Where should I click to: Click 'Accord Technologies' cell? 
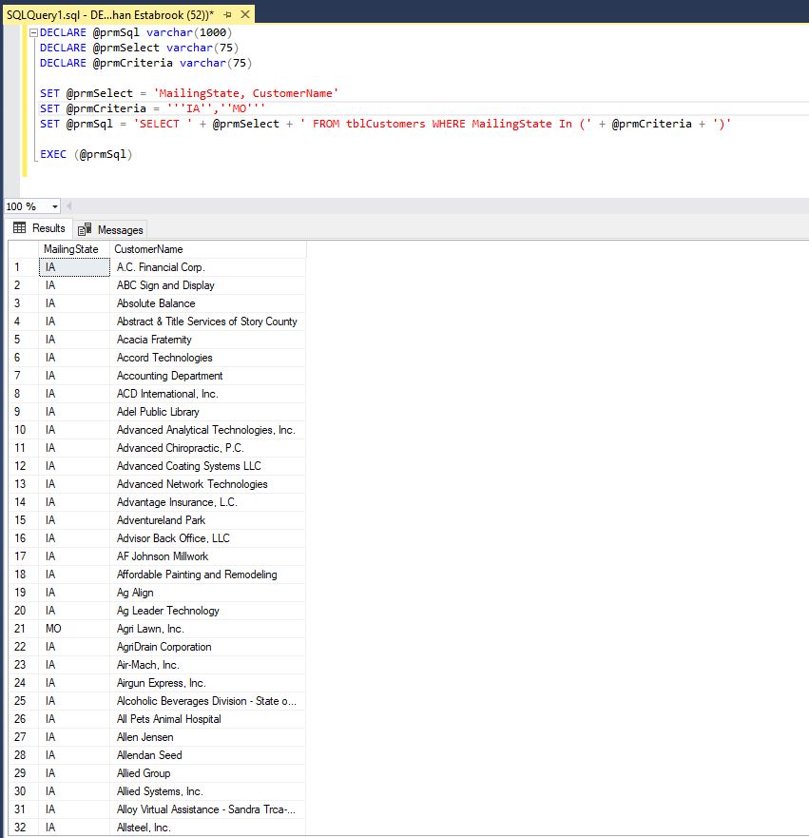pos(208,358)
